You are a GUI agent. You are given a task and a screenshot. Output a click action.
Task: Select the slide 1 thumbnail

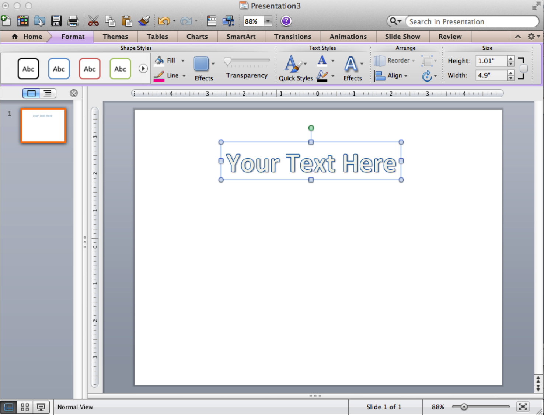tap(43, 125)
